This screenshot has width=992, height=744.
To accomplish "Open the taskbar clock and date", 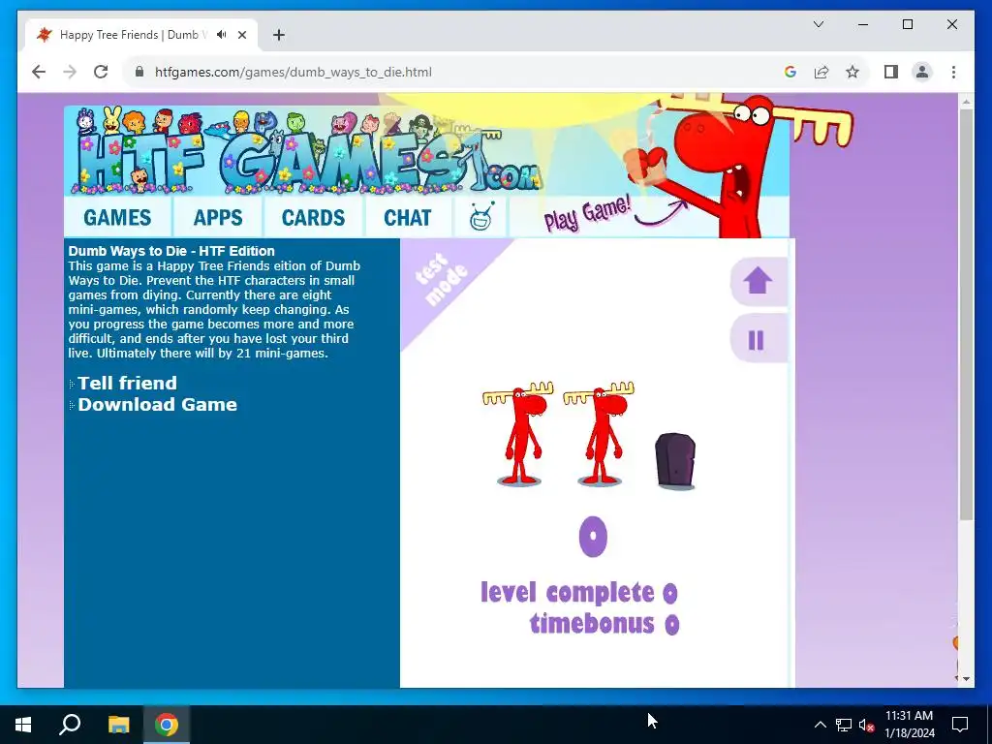I will (x=909, y=725).
